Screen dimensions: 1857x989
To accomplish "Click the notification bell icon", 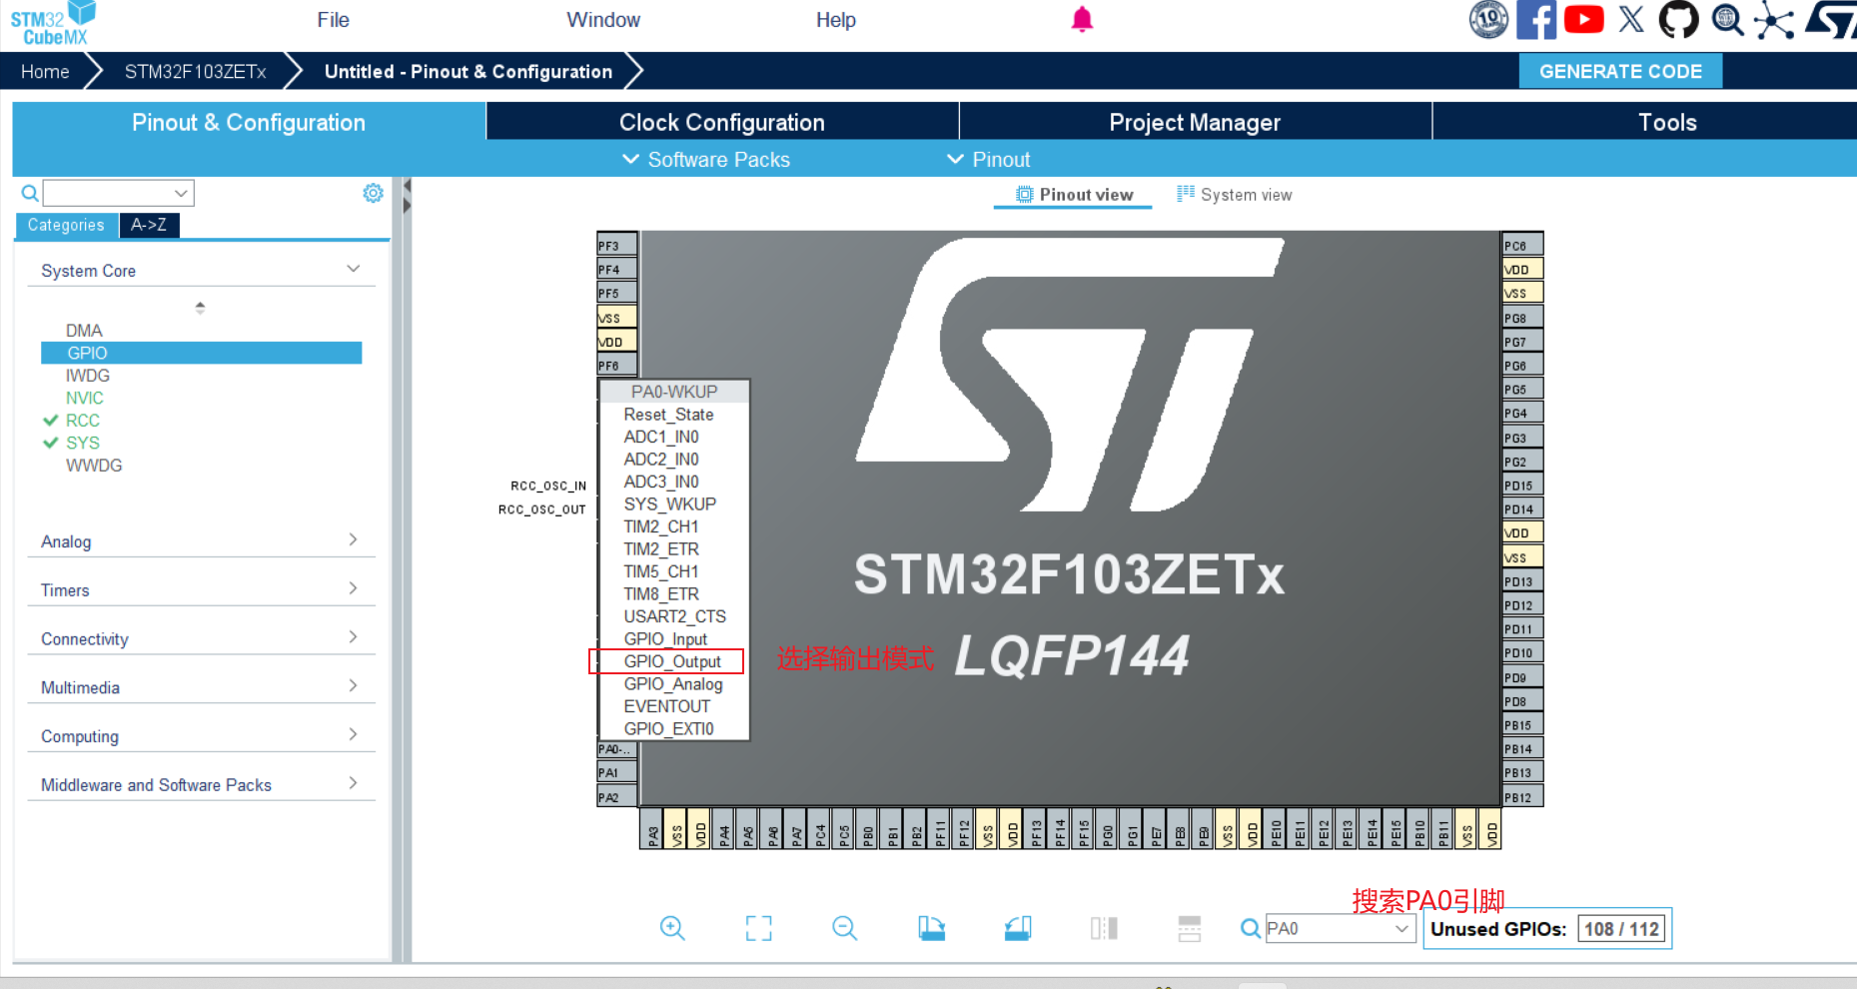I will tap(1082, 19).
